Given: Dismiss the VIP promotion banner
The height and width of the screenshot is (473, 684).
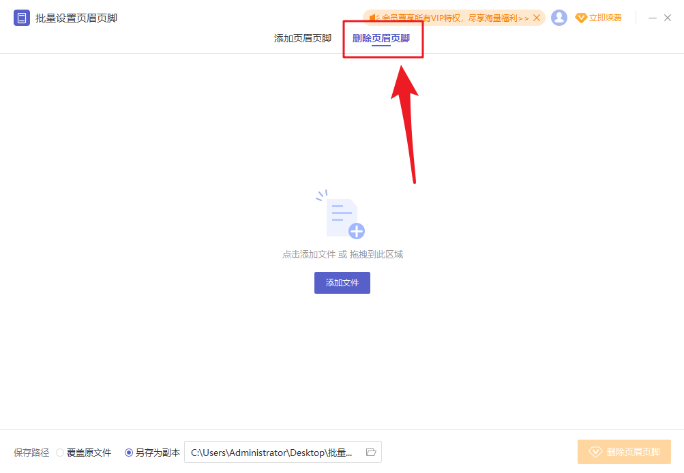Looking at the screenshot, I should [x=535, y=18].
